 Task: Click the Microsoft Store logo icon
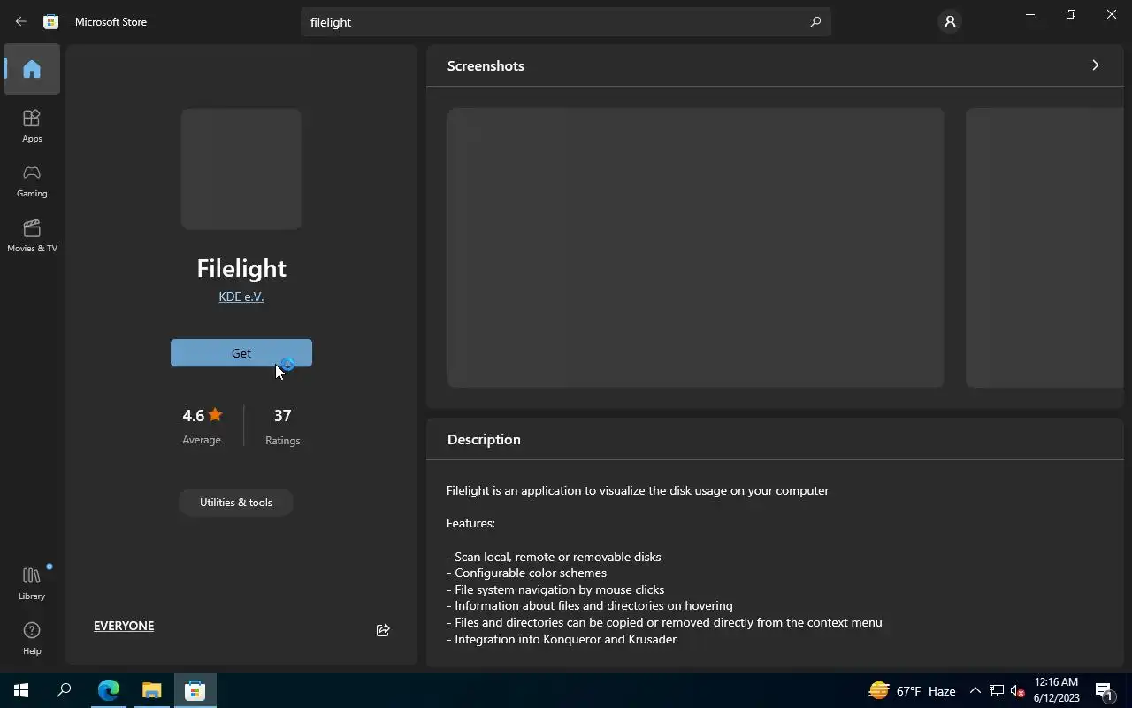51,21
